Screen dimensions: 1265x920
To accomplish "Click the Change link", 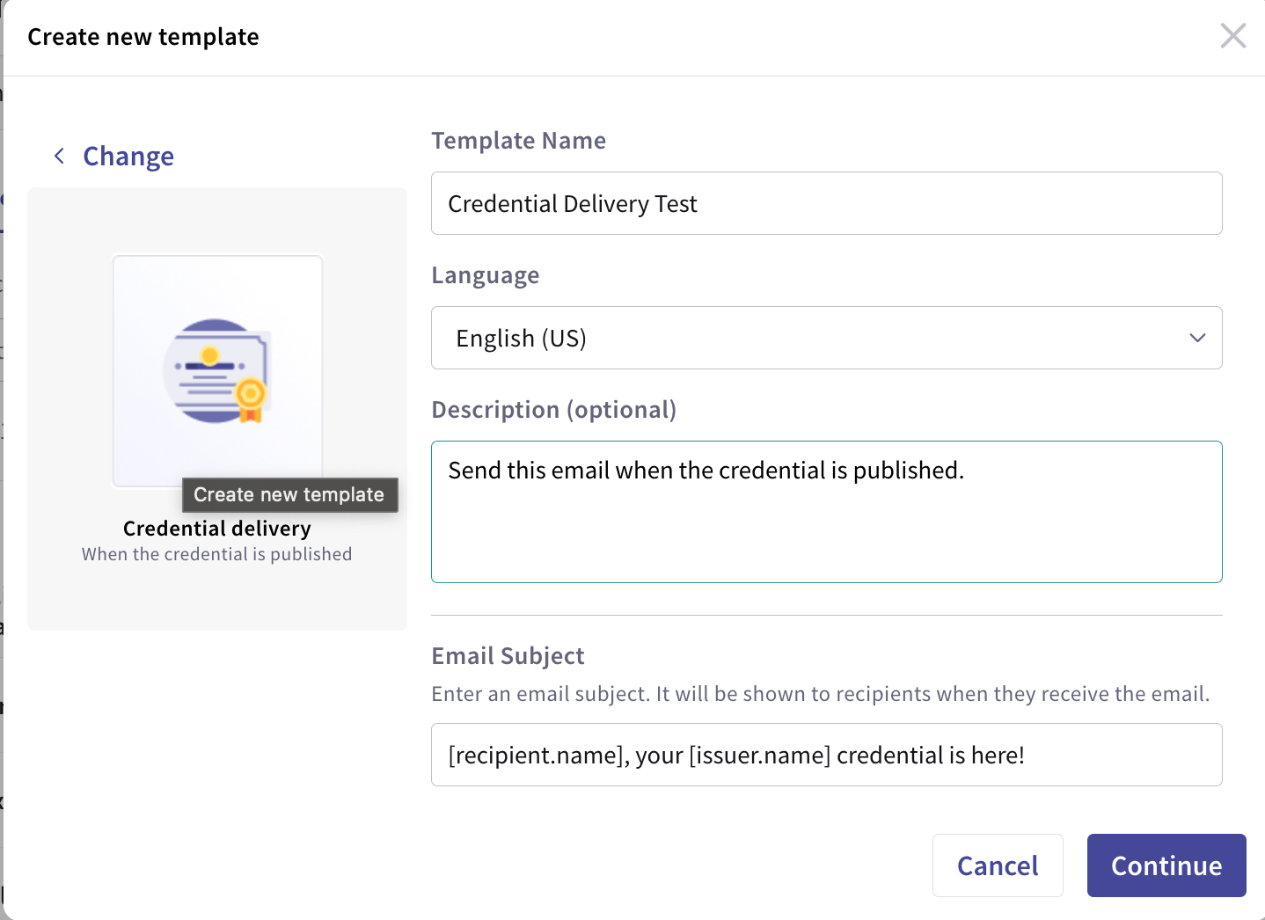I will [x=128, y=157].
